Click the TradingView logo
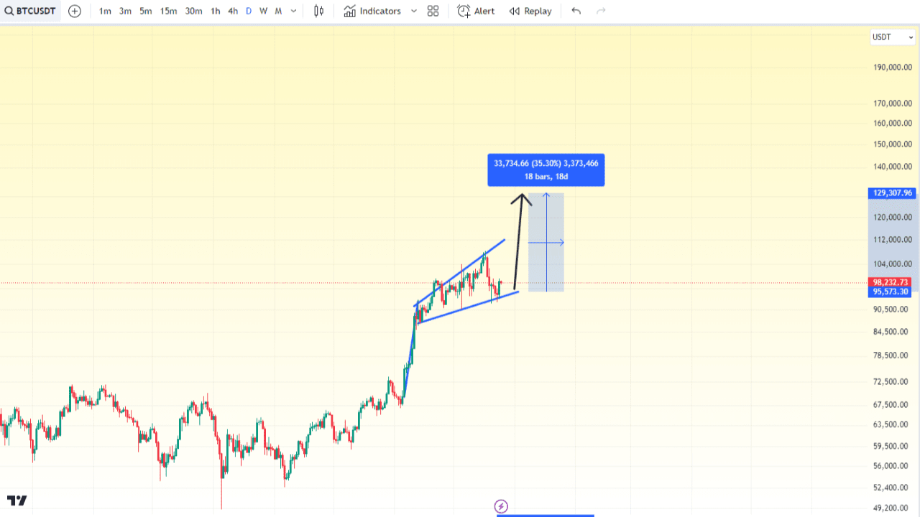920x517 pixels. [17, 500]
